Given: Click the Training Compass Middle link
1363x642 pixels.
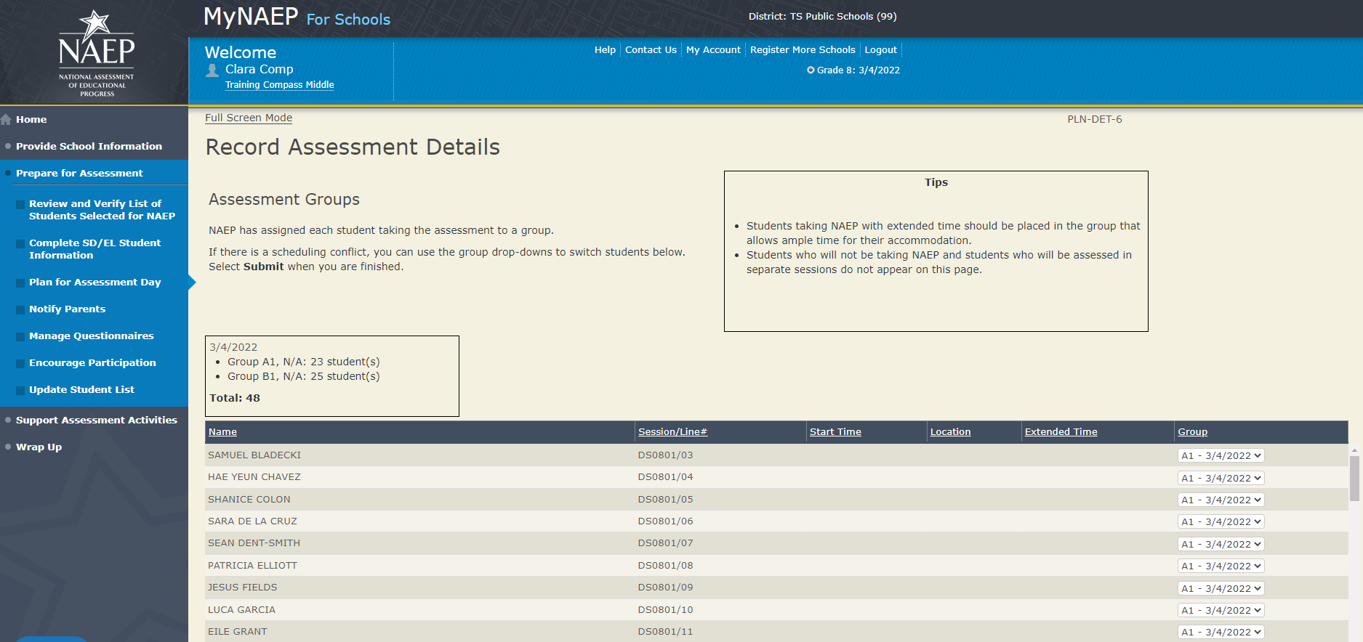Looking at the screenshot, I should click(x=279, y=85).
